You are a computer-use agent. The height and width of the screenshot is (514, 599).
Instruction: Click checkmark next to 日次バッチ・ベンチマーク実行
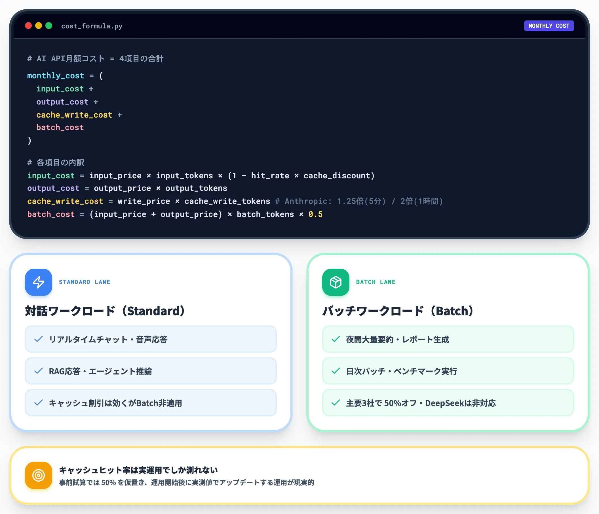pyautogui.click(x=336, y=371)
